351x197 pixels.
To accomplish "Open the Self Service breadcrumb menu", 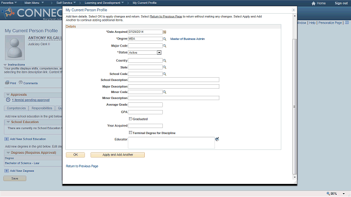I will pyautogui.click(x=66, y=3).
